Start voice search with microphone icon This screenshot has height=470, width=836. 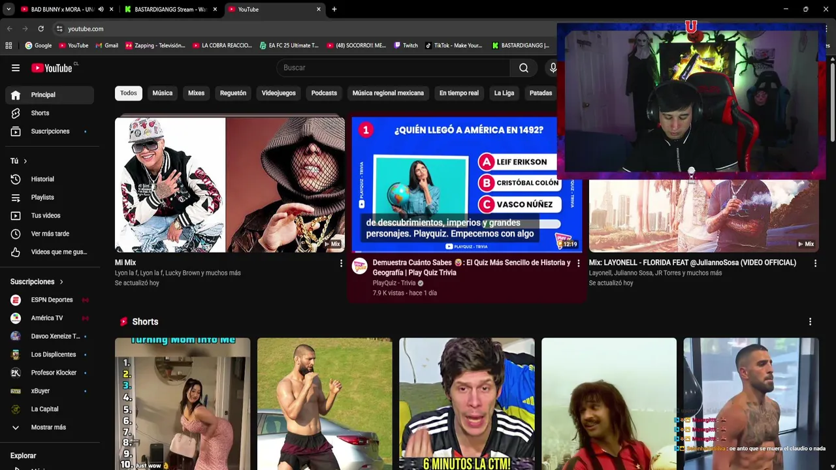[553, 68]
